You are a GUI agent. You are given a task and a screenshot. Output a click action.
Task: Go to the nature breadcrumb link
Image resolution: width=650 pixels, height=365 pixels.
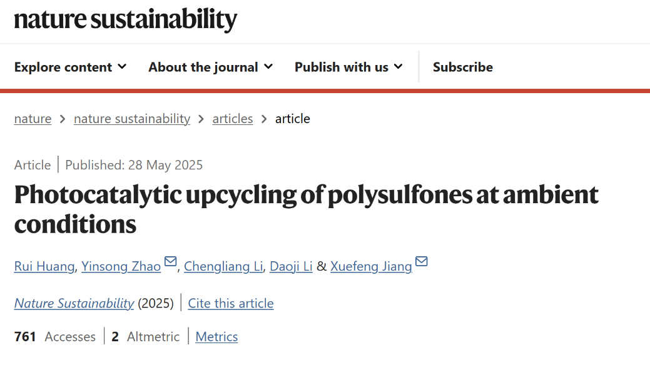point(33,119)
